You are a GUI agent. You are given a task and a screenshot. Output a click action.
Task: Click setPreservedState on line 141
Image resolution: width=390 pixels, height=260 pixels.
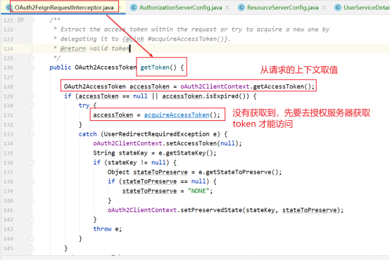tap(211, 210)
